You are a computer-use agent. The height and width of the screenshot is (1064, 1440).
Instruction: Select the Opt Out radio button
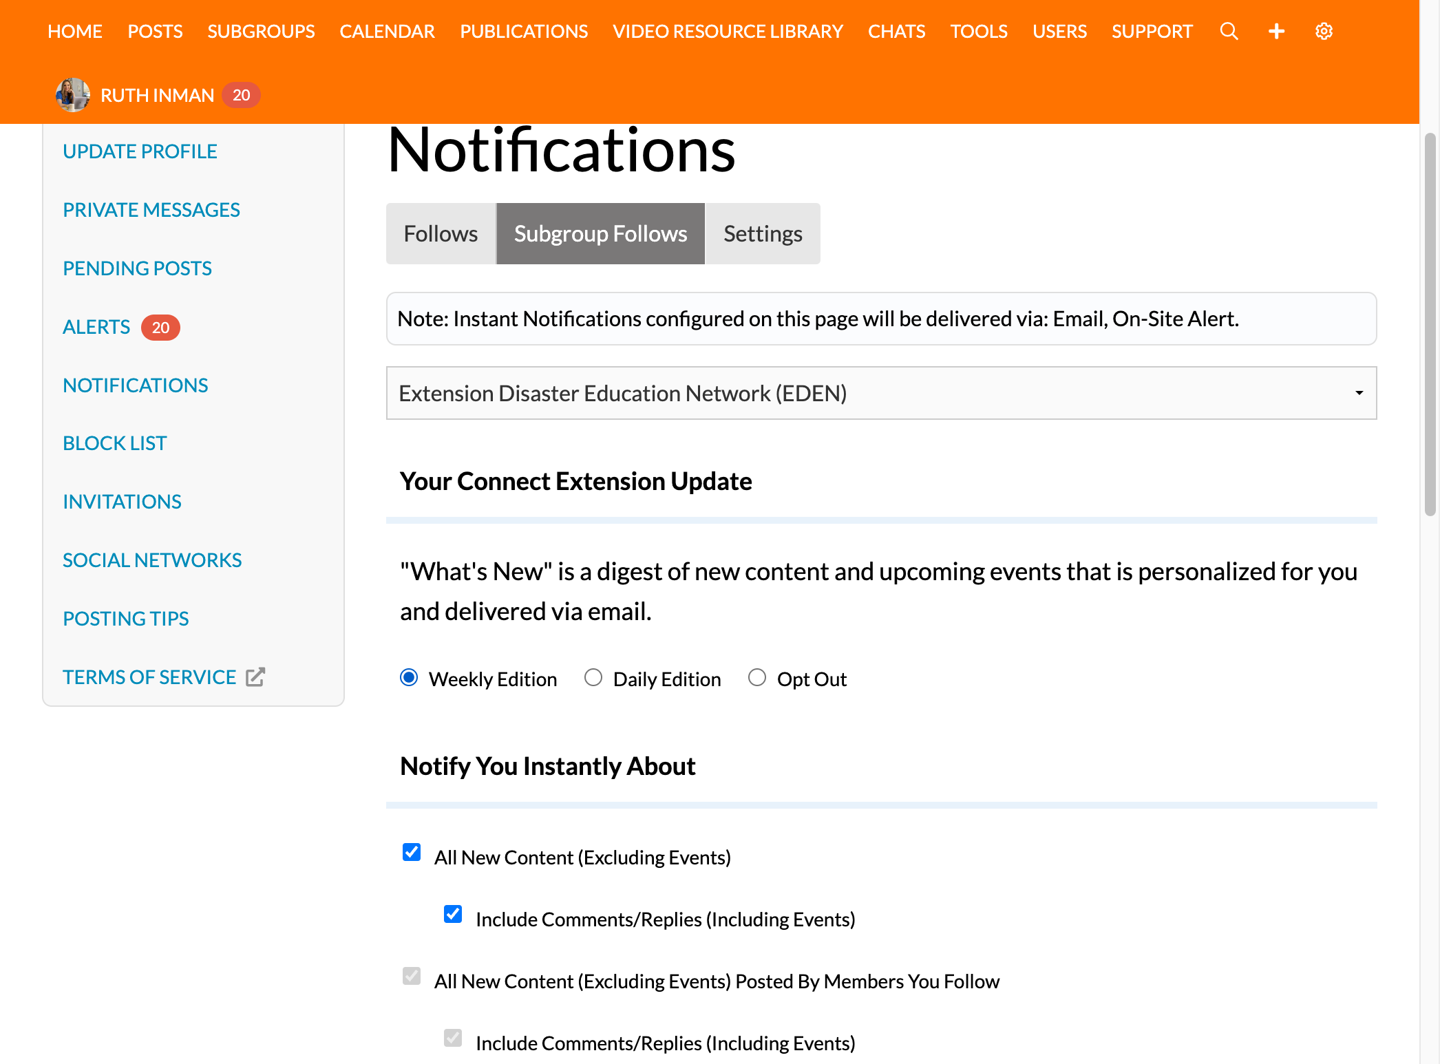[757, 678]
